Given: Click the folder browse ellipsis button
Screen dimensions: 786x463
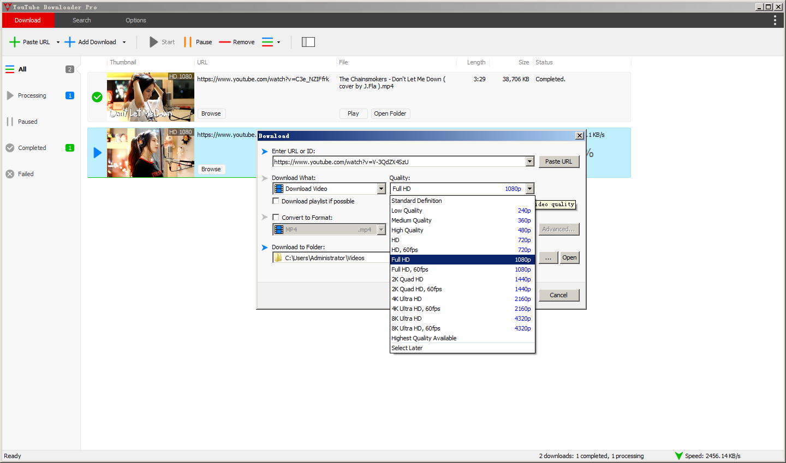Looking at the screenshot, I should (x=549, y=258).
